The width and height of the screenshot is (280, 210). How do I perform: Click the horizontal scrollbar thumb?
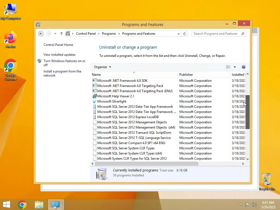[147, 164]
